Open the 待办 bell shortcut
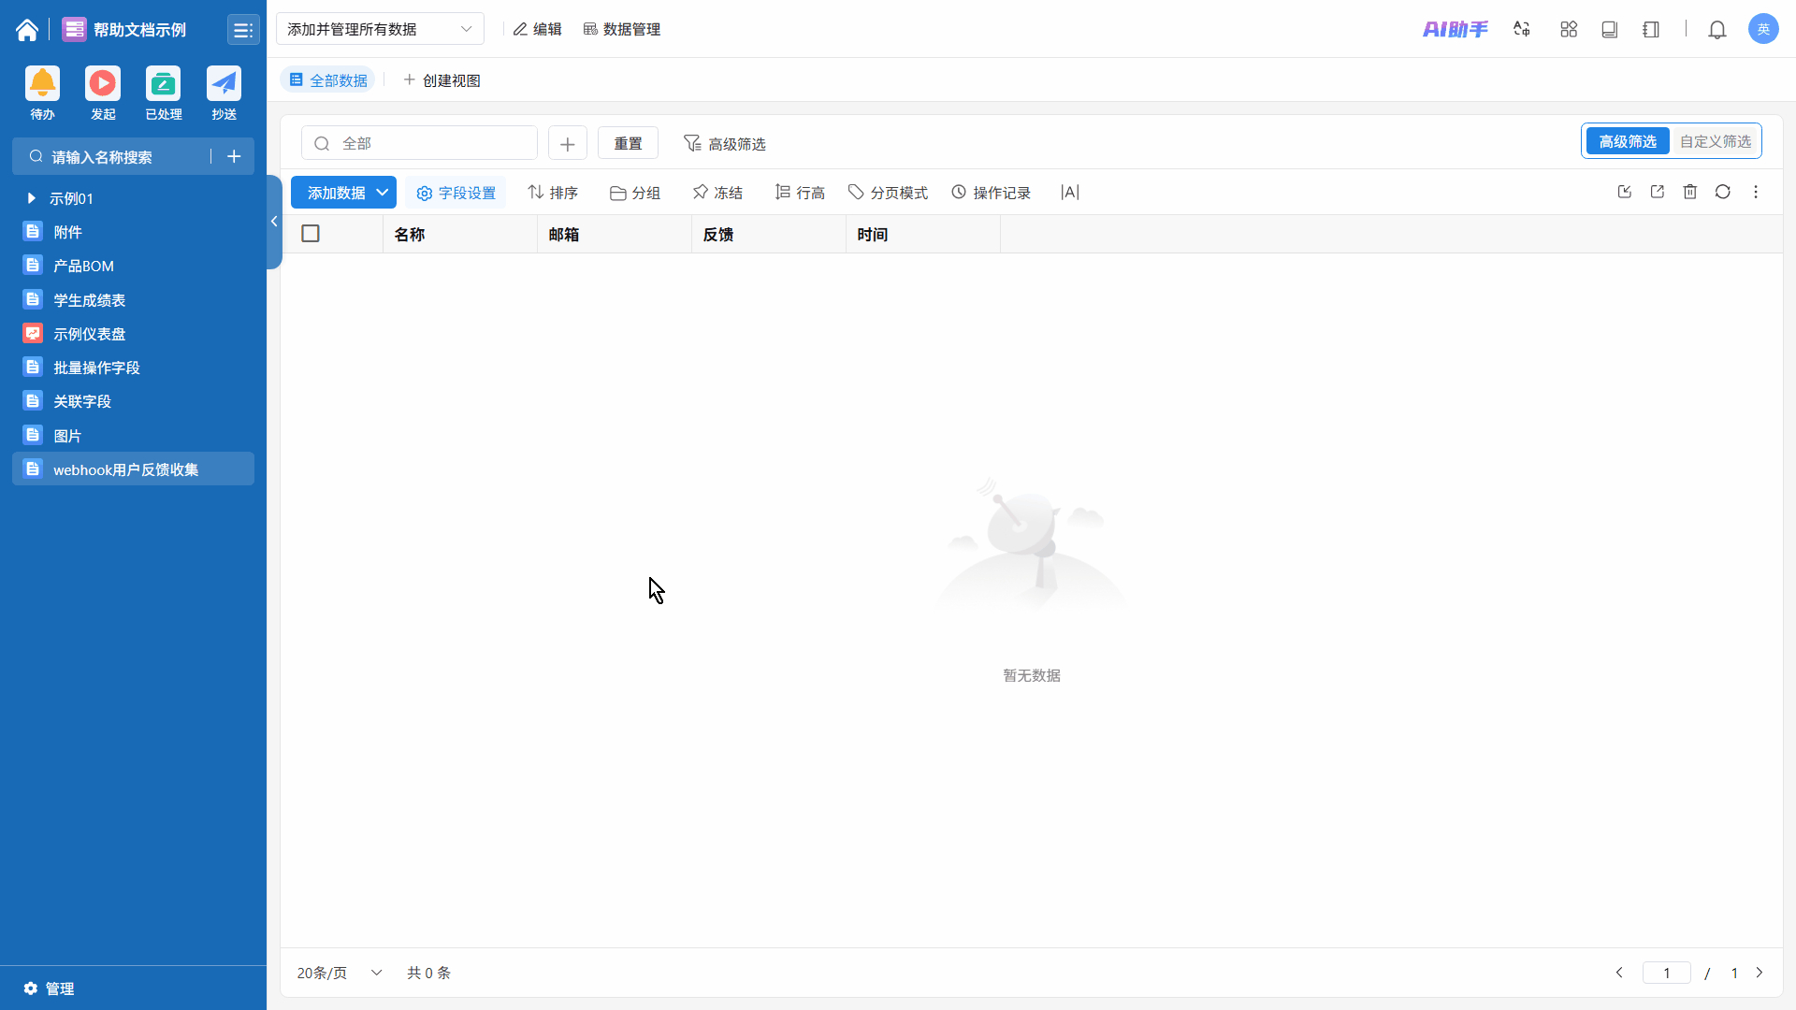This screenshot has width=1796, height=1010. pyautogui.click(x=42, y=84)
